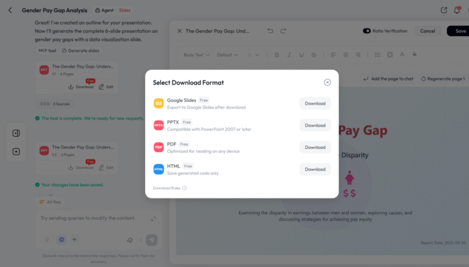The height and width of the screenshot is (267, 469).
Task: Close the Select Download Format dialog
Action: (x=327, y=82)
